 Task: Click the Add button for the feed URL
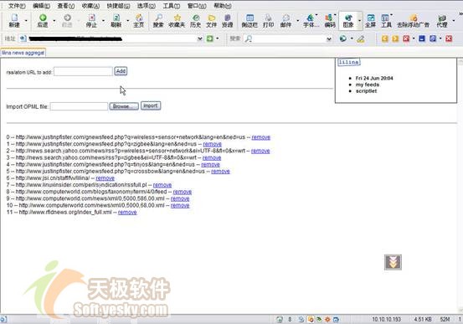pos(121,71)
